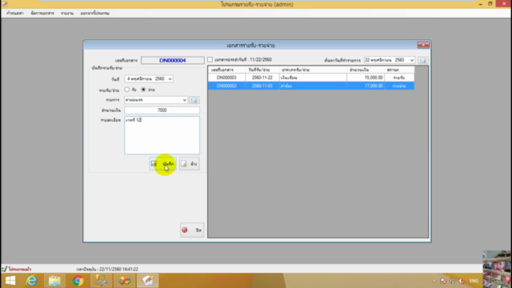Click the active income-expense app taskbar icon
Screen dimensions: 512x288
147,281
